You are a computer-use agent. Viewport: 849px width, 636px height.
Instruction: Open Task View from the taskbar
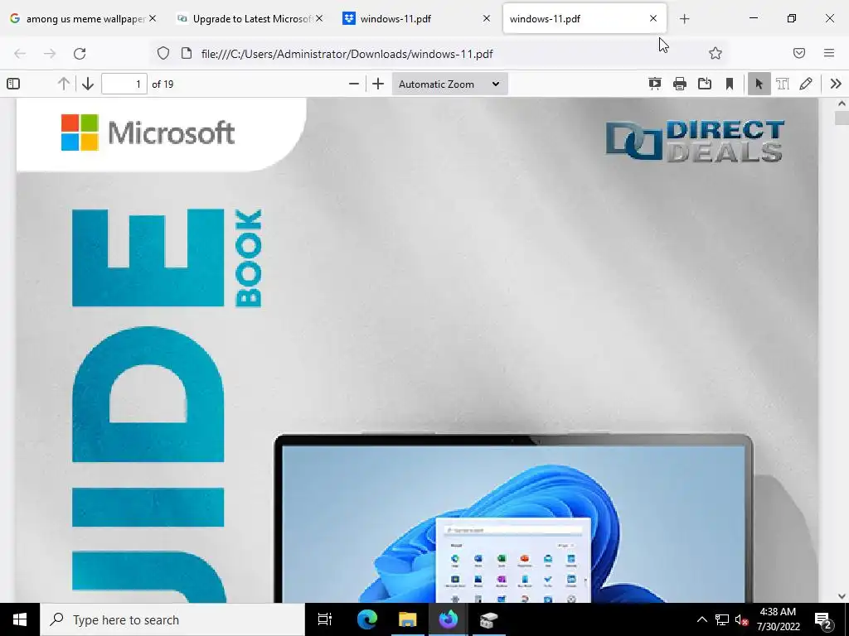coord(325,619)
